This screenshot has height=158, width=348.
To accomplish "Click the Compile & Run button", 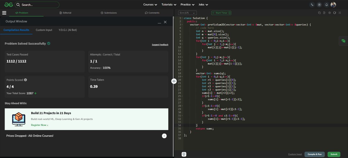I will (x=315, y=154).
